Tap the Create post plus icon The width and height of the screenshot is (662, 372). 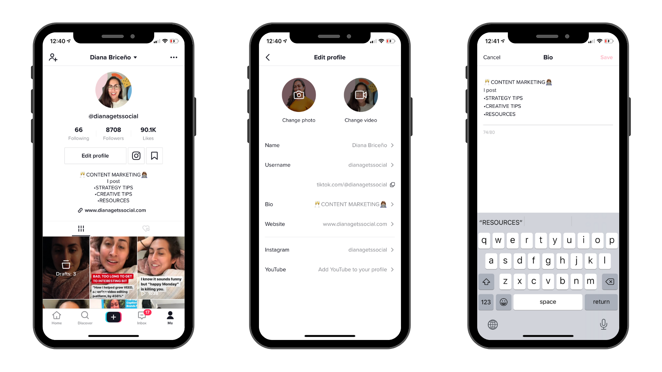[x=113, y=317]
